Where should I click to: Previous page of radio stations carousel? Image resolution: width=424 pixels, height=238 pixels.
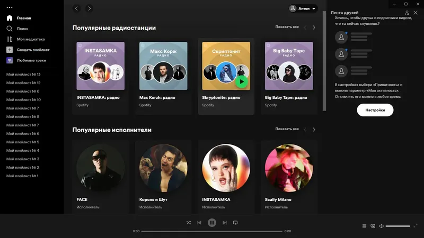coord(305,28)
